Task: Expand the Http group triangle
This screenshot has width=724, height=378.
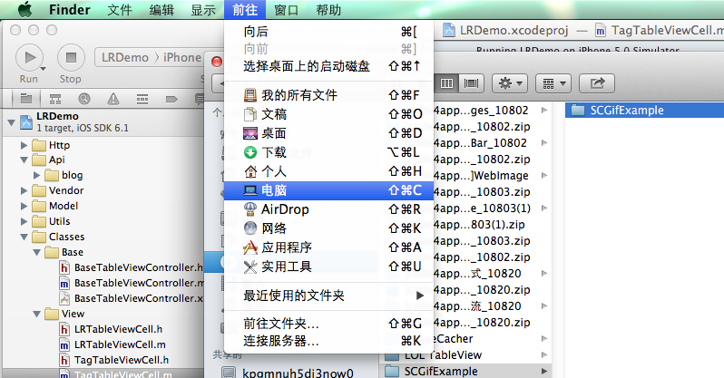Action: point(24,145)
